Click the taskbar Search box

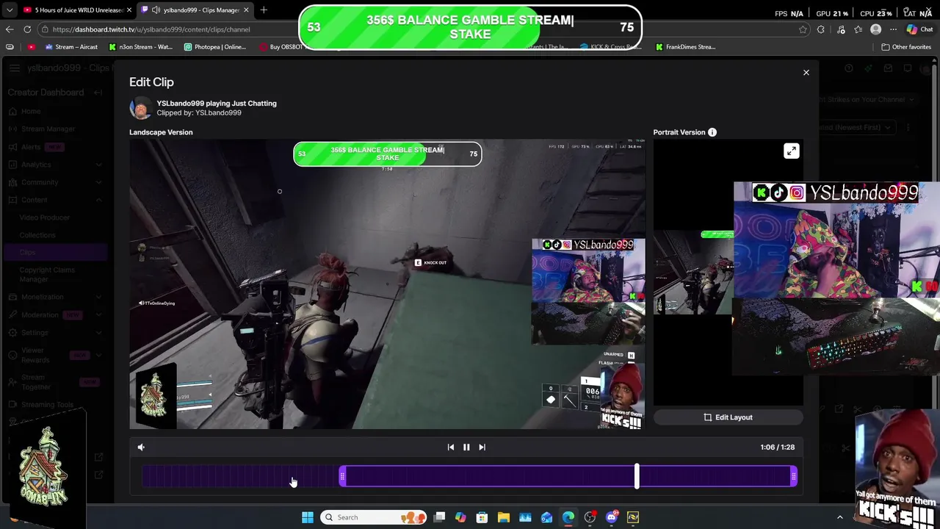point(373,517)
